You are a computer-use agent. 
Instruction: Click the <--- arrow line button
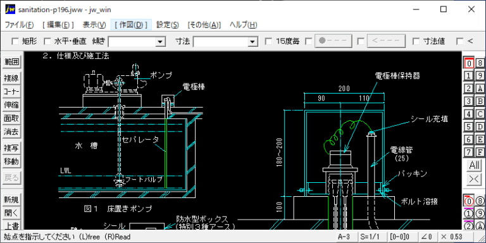[386, 41]
